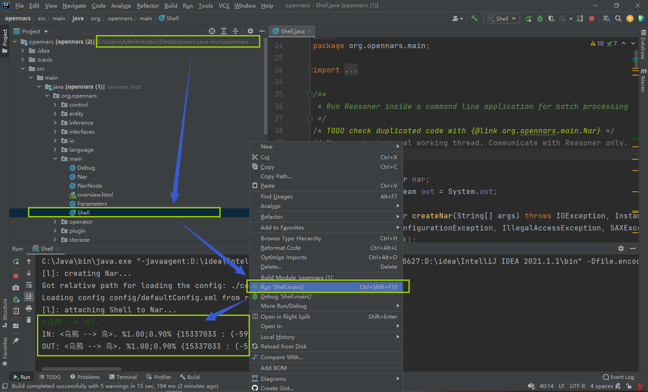Click the red Stop icon in main toolbar
Image resolution: width=648 pixels, height=392 pixels.
point(592,18)
